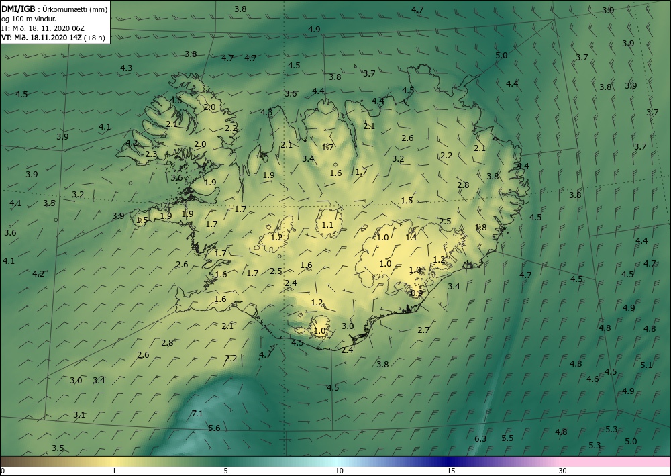Click the pink colour scale segment at 30
The width and height of the screenshot is (671, 476).
click(x=563, y=461)
